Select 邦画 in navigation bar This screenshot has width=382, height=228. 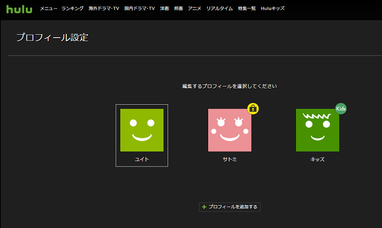[178, 9]
